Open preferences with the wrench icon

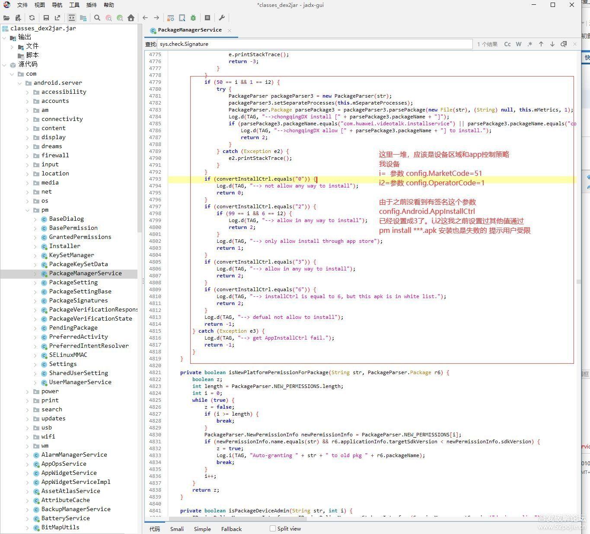(222, 18)
